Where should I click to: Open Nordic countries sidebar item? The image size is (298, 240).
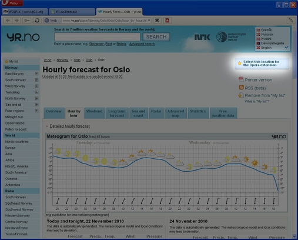coord(22,142)
